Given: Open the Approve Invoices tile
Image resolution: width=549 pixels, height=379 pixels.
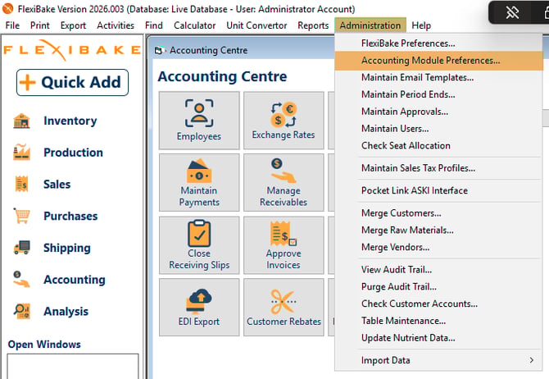Looking at the screenshot, I should 284,244.
